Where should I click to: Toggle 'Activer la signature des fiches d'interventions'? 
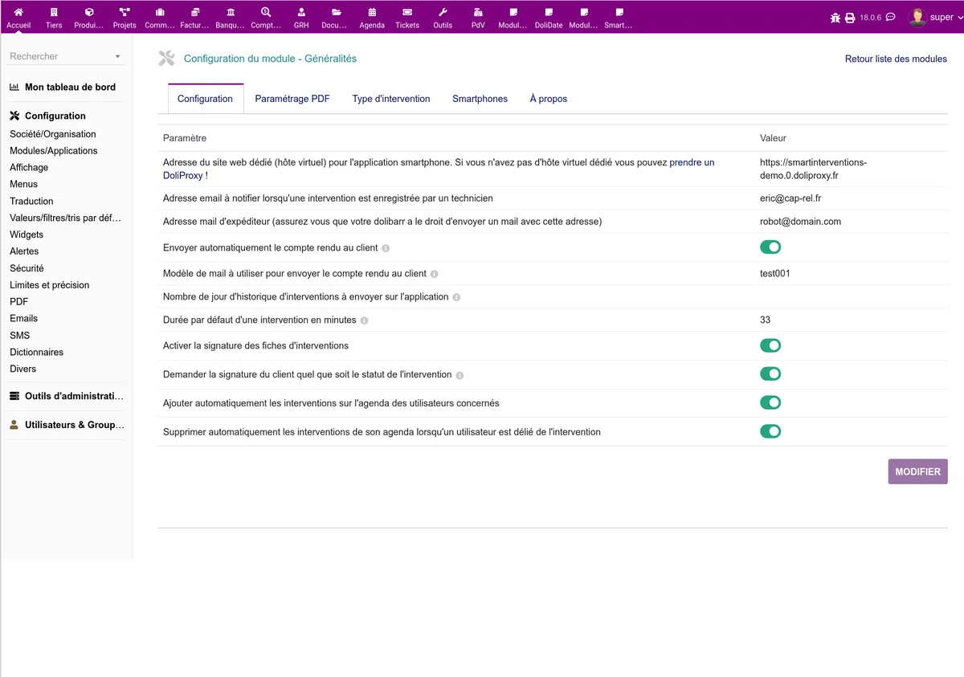click(x=770, y=345)
